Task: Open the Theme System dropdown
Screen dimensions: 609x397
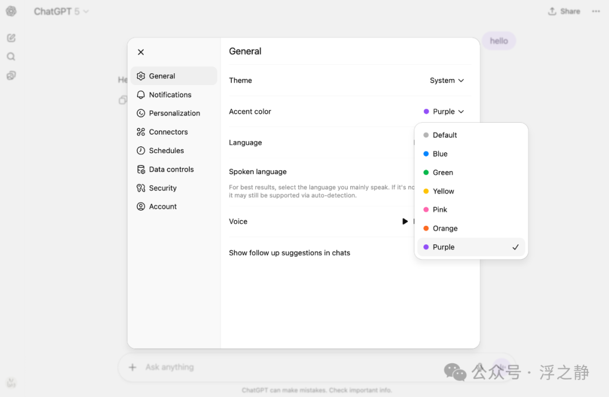Action: (x=447, y=81)
